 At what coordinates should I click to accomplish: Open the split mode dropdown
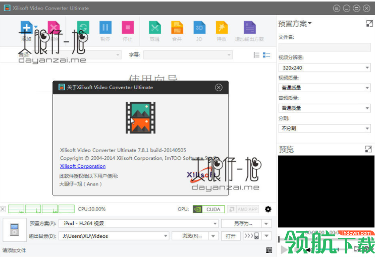pyautogui.click(x=325, y=128)
